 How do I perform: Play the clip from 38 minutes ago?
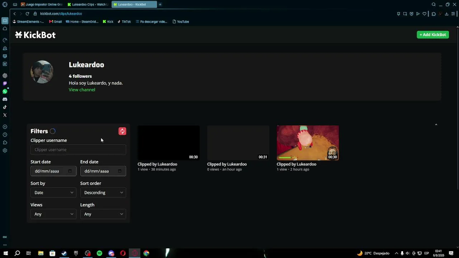(169, 143)
